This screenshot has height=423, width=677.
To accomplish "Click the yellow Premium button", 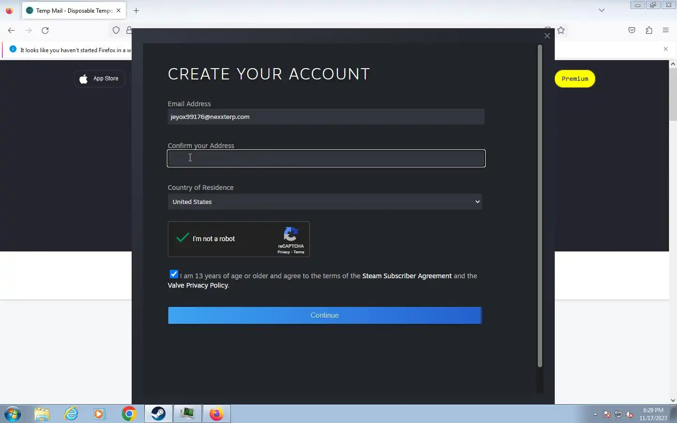I will pos(575,78).
